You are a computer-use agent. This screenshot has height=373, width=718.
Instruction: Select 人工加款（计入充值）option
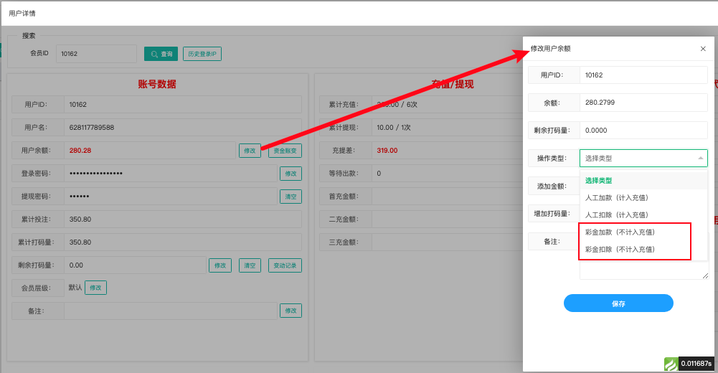pos(643,198)
